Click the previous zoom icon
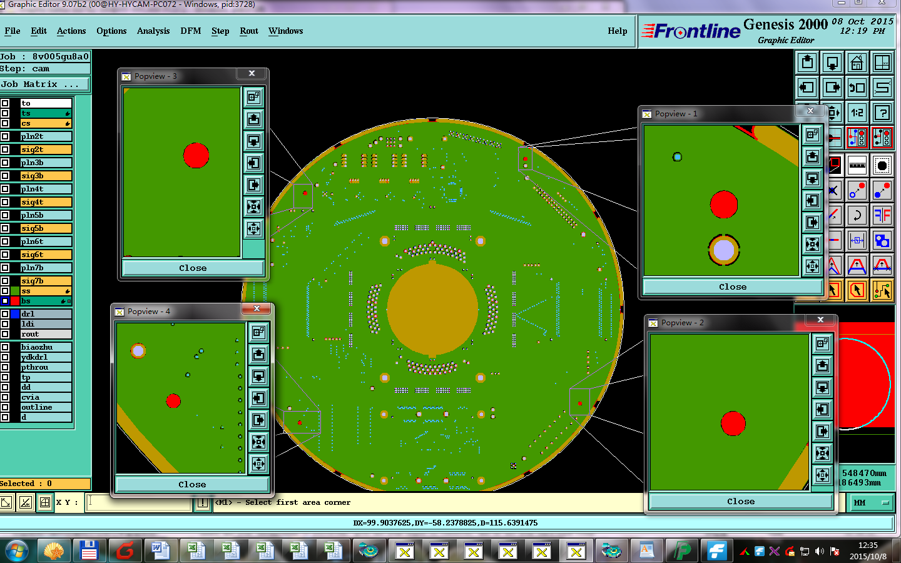901x563 pixels. click(x=857, y=88)
